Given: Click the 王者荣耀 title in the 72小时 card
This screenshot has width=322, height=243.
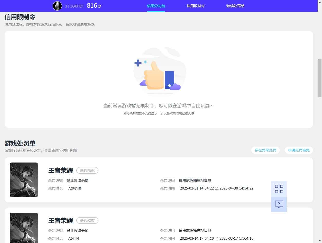Looking at the screenshot, I should (x=61, y=221).
